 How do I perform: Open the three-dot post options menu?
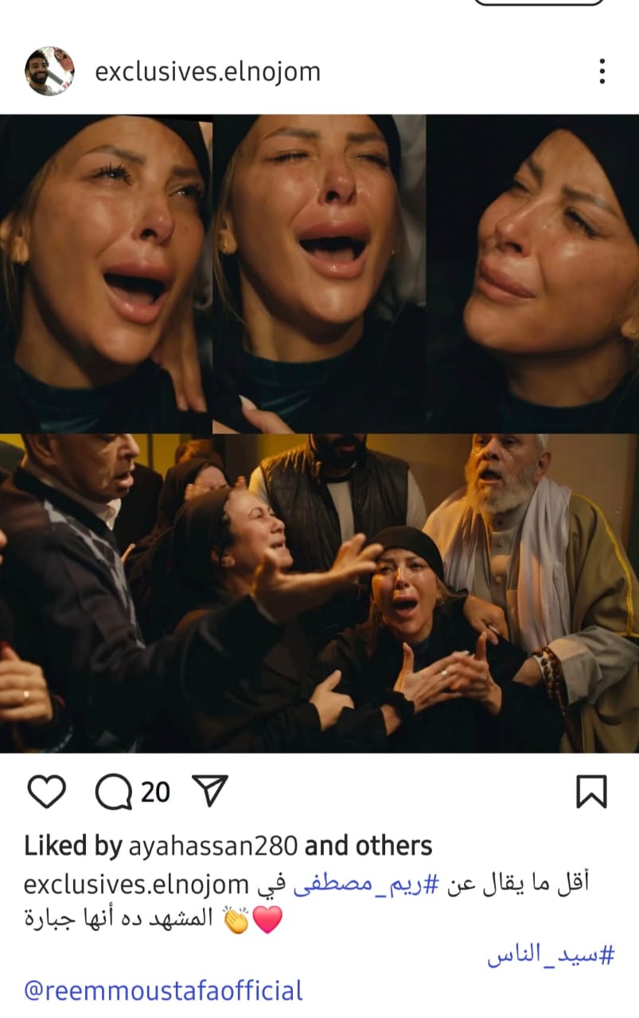(602, 72)
